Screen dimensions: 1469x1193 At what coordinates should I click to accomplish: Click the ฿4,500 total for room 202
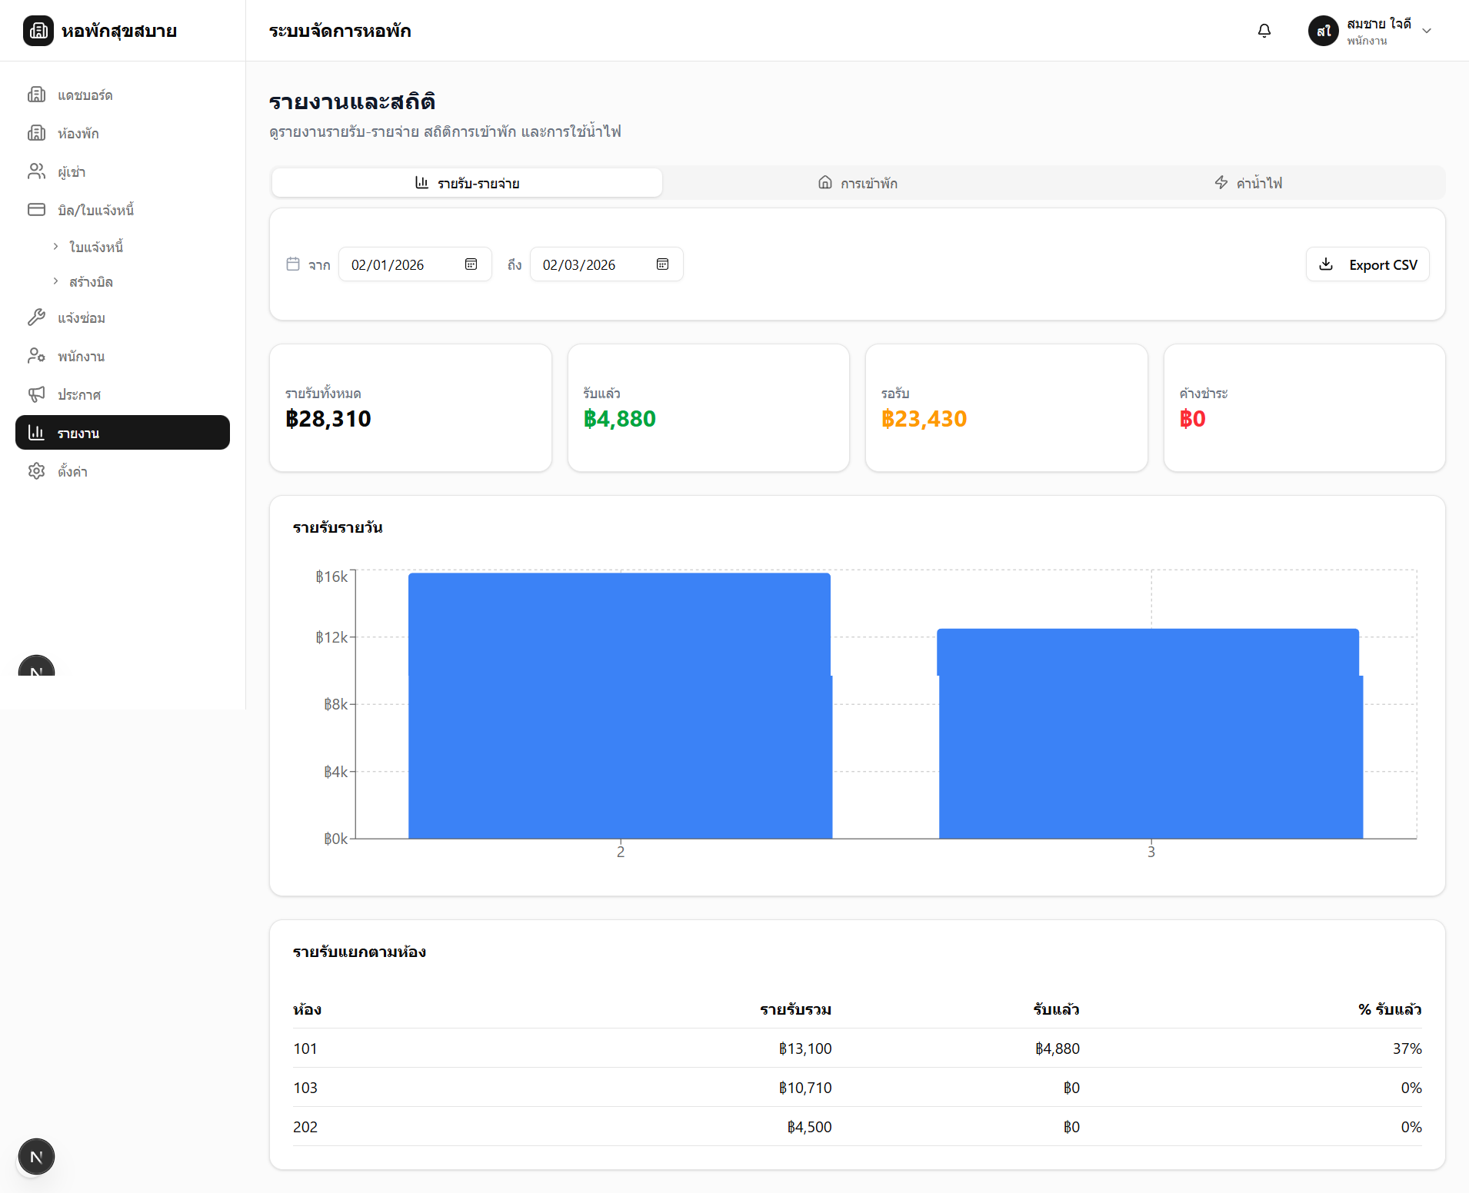click(809, 1127)
